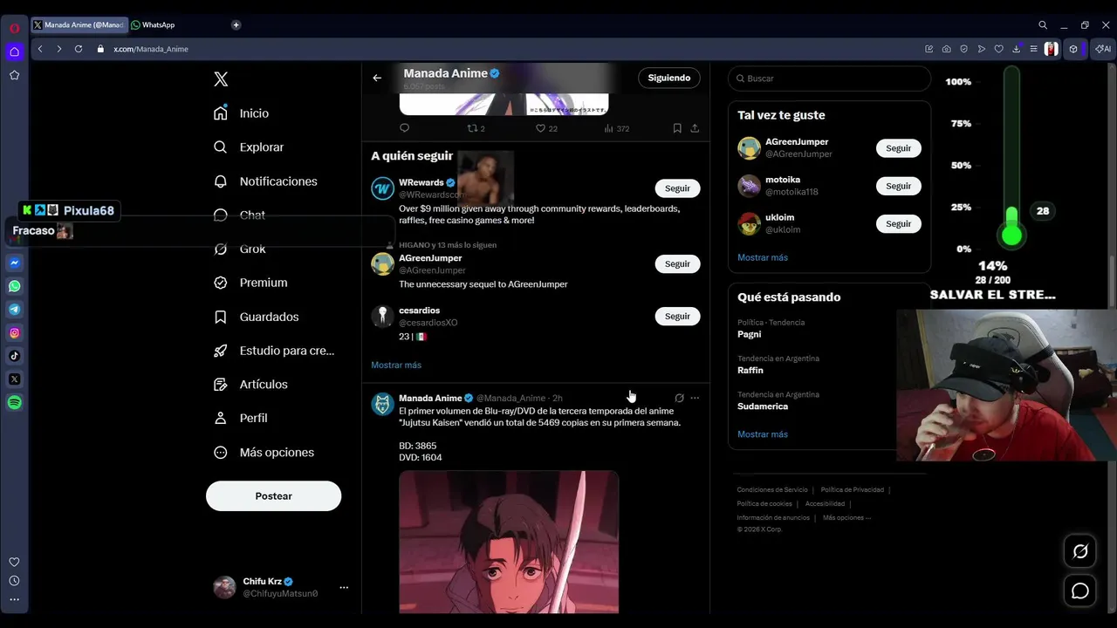The height and width of the screenshot is (628, 1117).
Task: Click Mostrar más under A quién seguir
Action: click(396, 365)
